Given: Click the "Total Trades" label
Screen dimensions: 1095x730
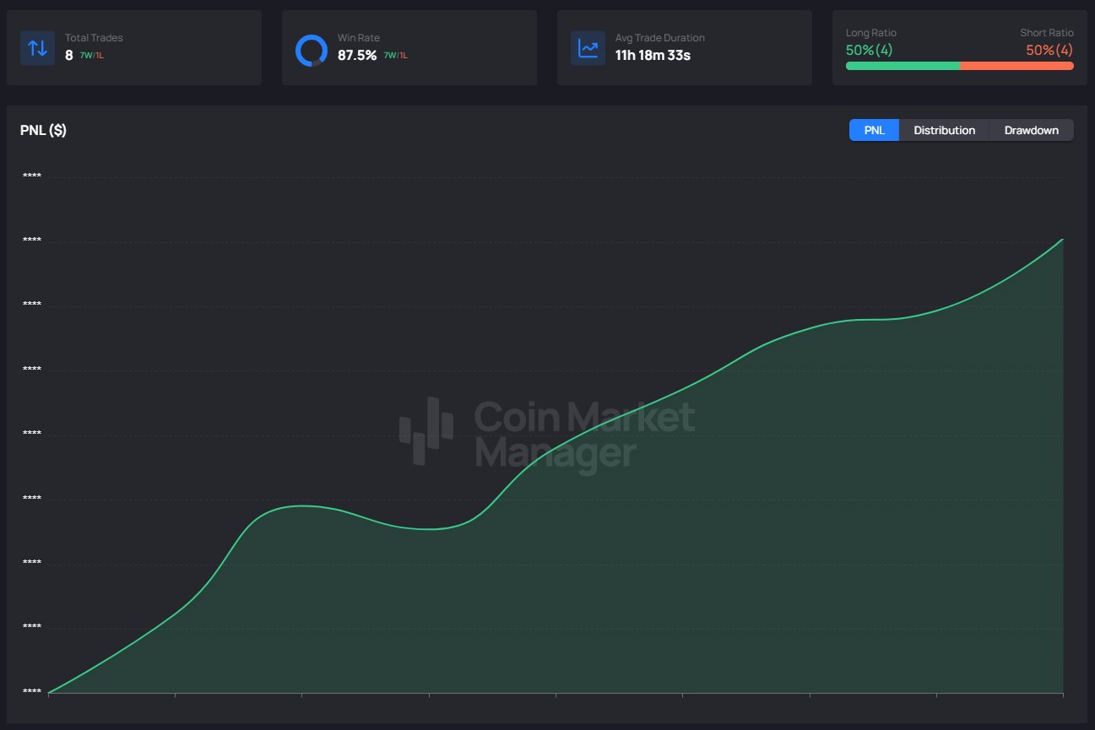Looking at the screenshot, I should click(x=94, y=38).
